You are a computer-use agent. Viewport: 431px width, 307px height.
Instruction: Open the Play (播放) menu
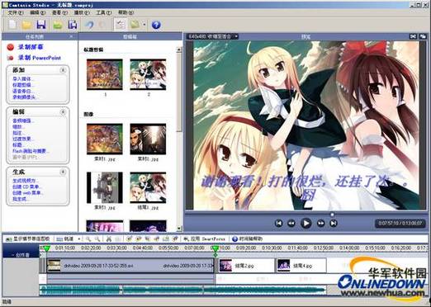82,12
